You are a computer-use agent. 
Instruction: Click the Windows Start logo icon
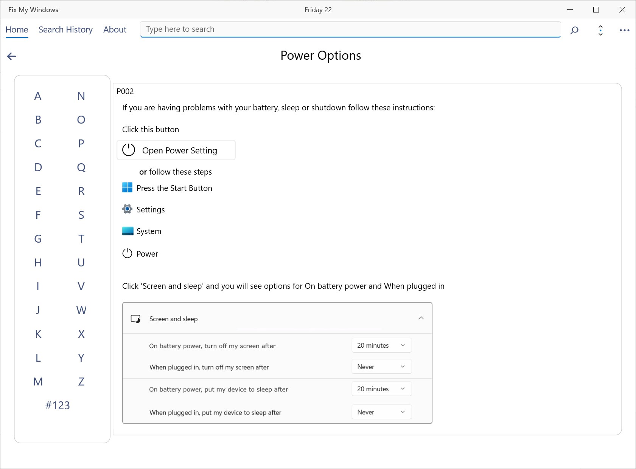128,187
